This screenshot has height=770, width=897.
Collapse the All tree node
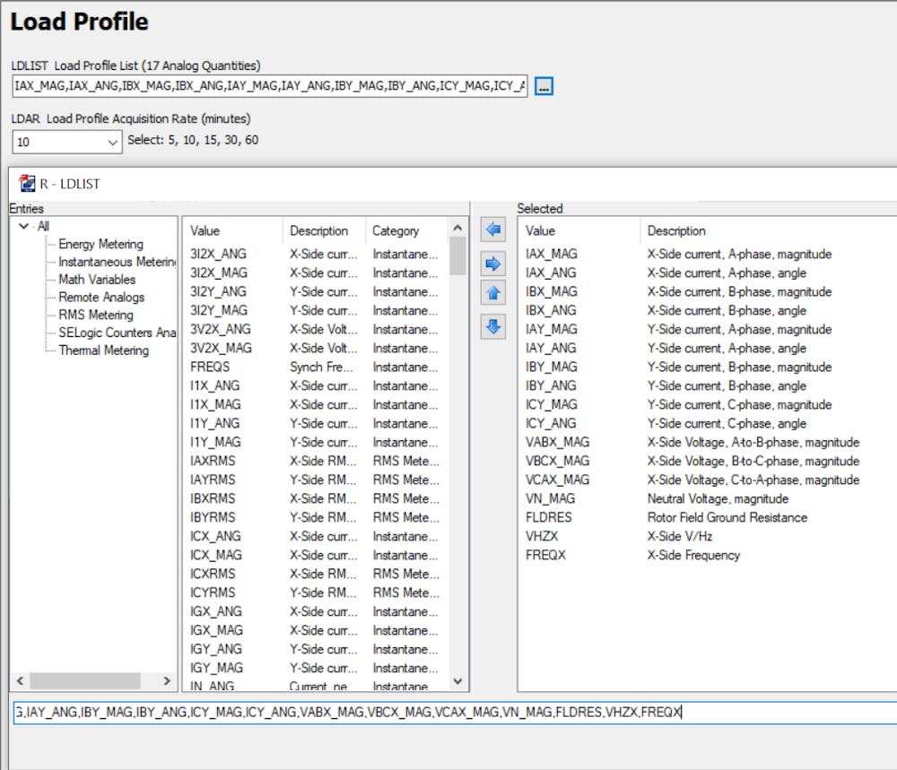coord(23,227)
